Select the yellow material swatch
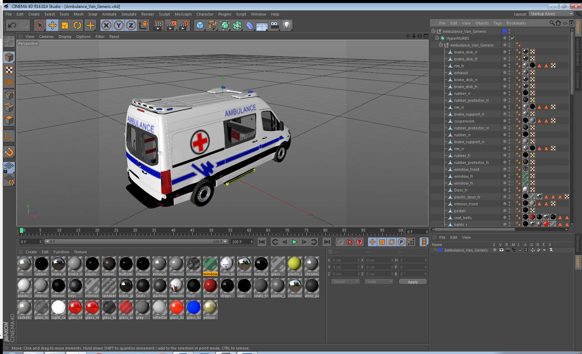The width and height of the screenshot is (582, 354). tap(210, 309)
